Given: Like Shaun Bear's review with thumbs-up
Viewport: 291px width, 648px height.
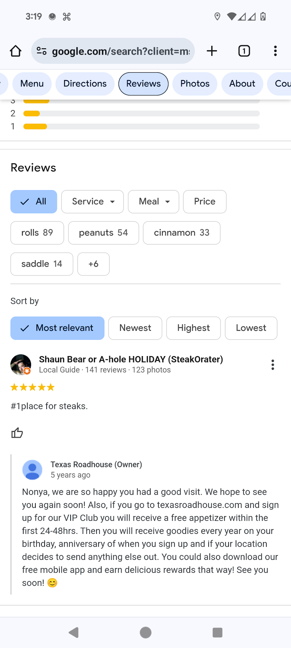Looking at the screenshot, I should (17, 433).
